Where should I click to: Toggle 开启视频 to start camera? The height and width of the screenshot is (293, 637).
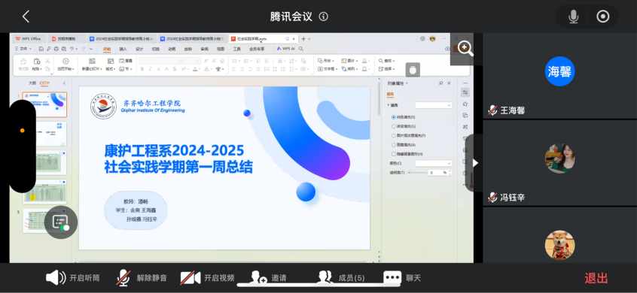coord(208,278)
